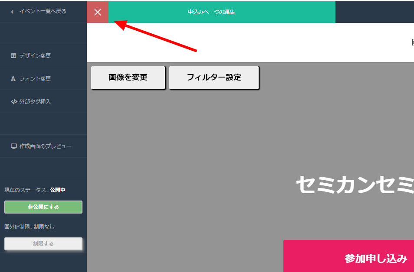
Task: Return to event list via イベント一覧へ戻る
Action: (x=43, y=11)
